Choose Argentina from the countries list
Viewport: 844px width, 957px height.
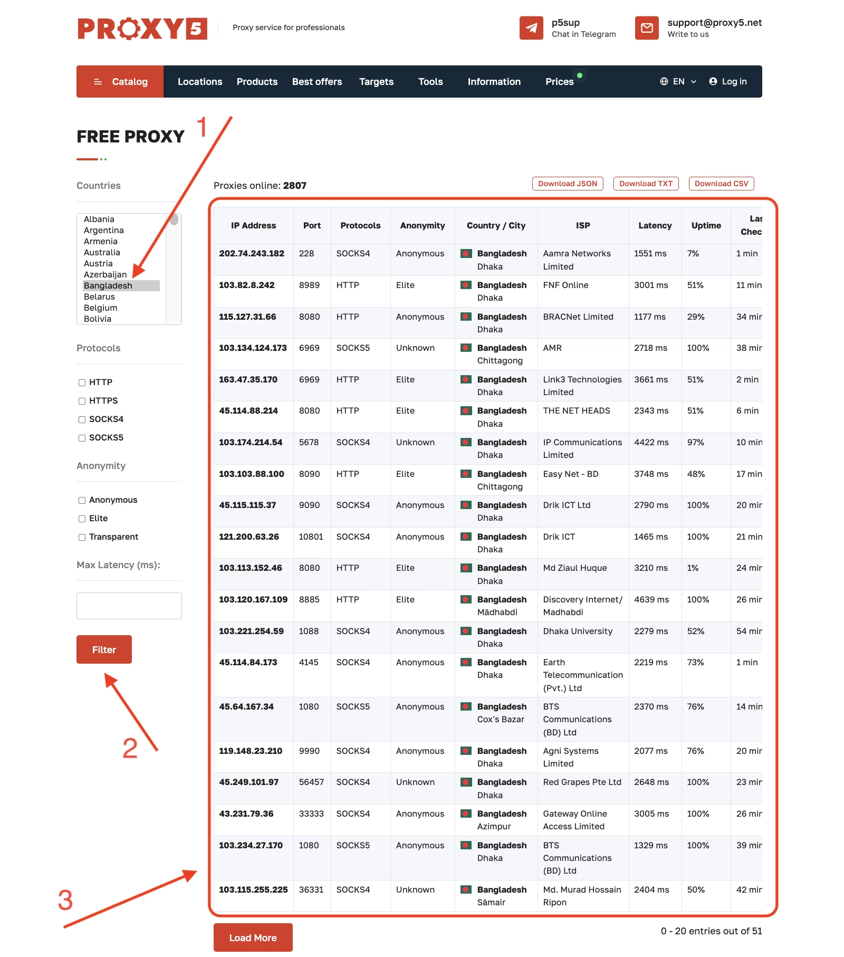click(x=103, y=230)
